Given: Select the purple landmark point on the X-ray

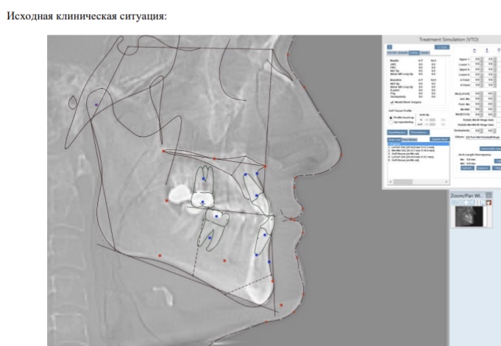Looking at the screenshot, I should click(x=96, y=105).
